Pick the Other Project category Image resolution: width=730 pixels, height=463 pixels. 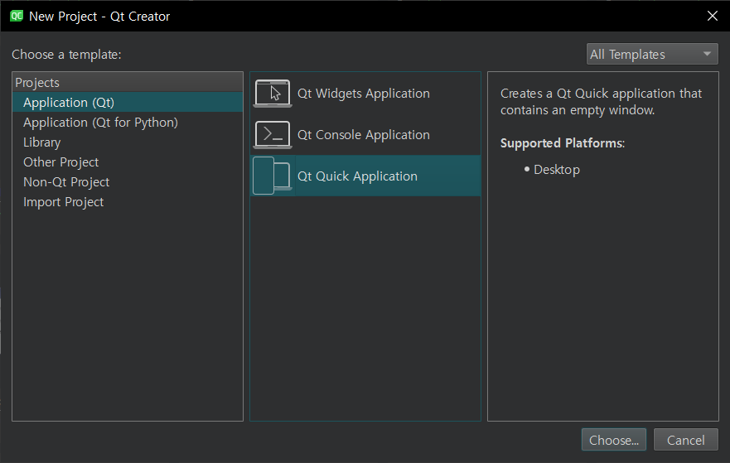tap(127, 162)
